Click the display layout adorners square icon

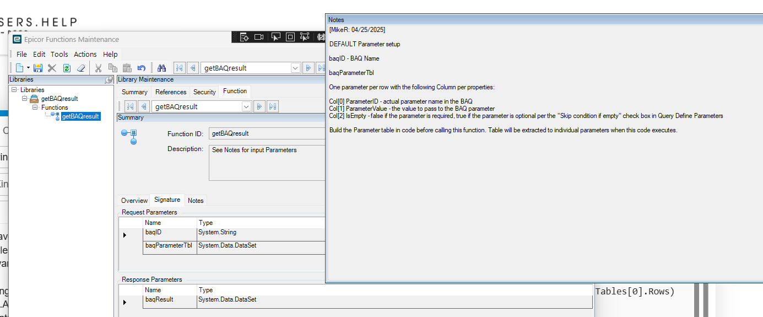pos(290,37)
